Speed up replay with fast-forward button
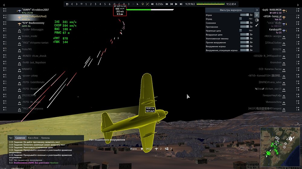 click(167, 4)
